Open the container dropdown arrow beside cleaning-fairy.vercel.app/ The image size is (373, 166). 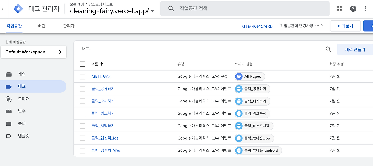153,11
